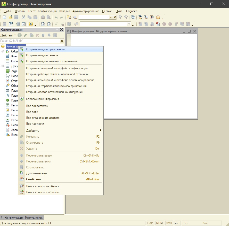The height and width of the screenshot is (226, 229).
Task: Expand the Документы tree node
Action: click(3, 66)
